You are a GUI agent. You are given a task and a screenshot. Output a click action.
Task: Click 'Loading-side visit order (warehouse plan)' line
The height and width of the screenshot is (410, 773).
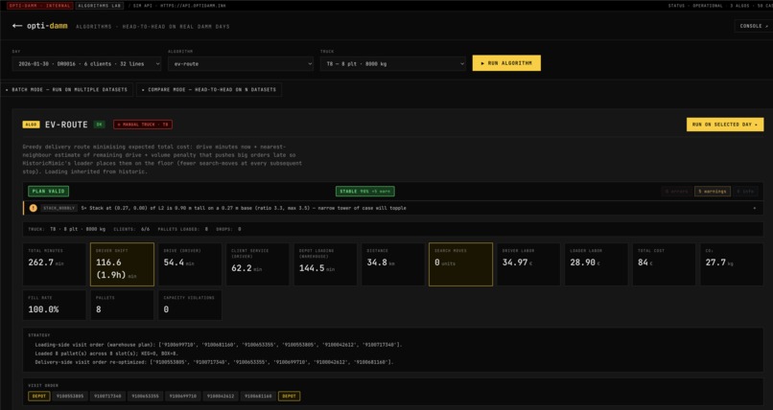219,345
